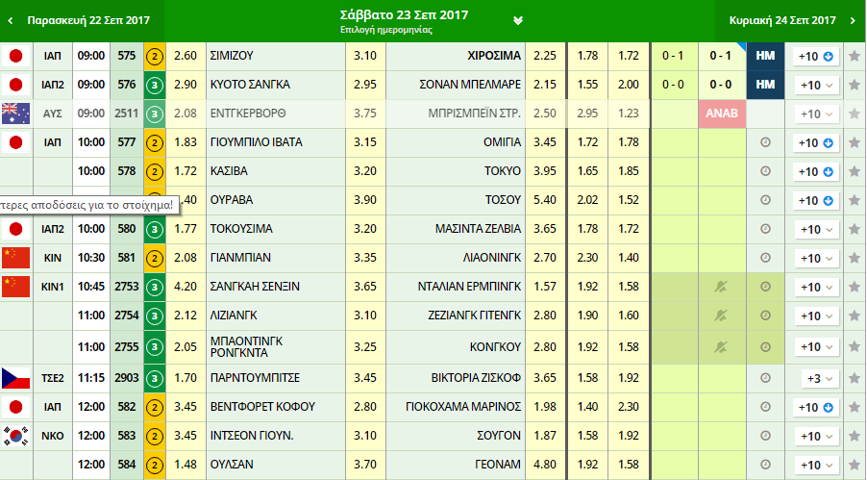Click the South Korea flag icon
This screenshot has height=480, width=867.
tap(15, 436)
